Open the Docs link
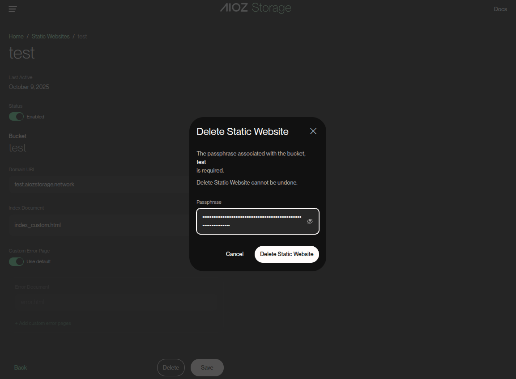516x379 pixels. [x=500, y=9]
